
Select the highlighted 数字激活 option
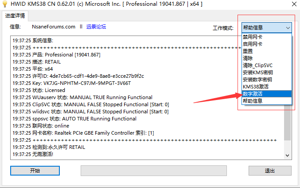pyautogui.click(x=253, y=94)
